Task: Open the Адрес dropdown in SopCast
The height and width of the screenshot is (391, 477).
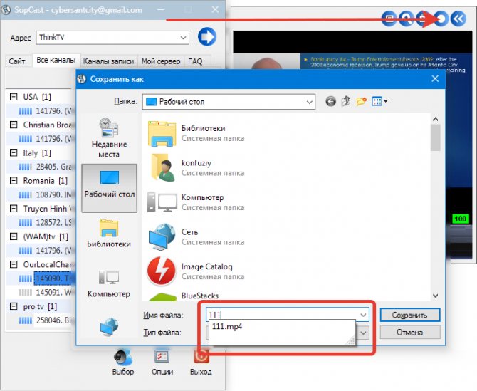Action: click(183, 38)
